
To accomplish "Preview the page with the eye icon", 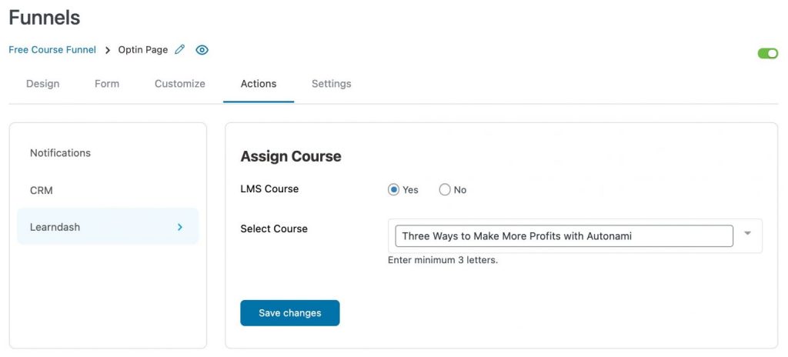I will (202, 50).
